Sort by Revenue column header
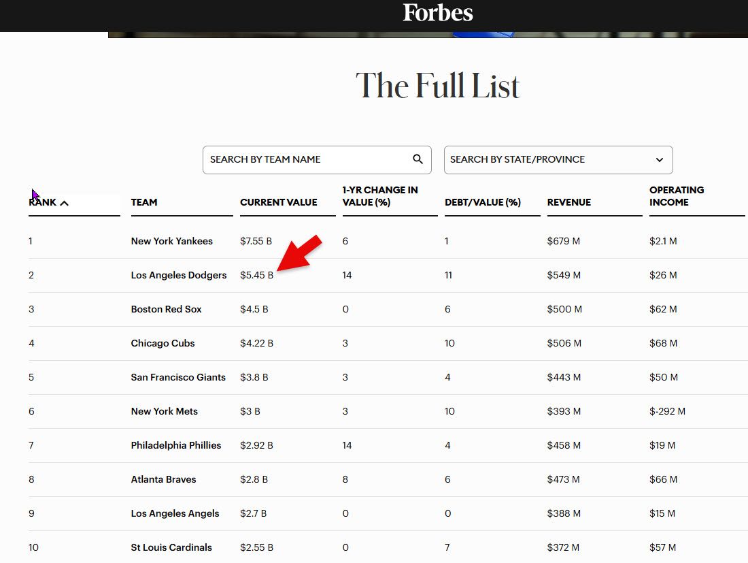Screen dimensions: 748x563 point(569,202)
